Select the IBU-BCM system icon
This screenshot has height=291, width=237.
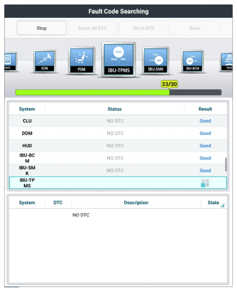[x=193, y=61]
